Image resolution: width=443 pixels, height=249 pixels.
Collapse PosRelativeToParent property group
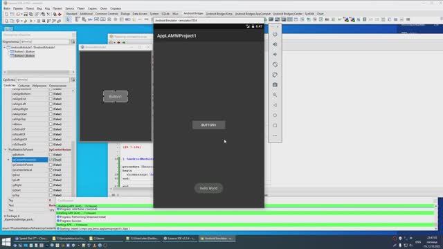6,149
